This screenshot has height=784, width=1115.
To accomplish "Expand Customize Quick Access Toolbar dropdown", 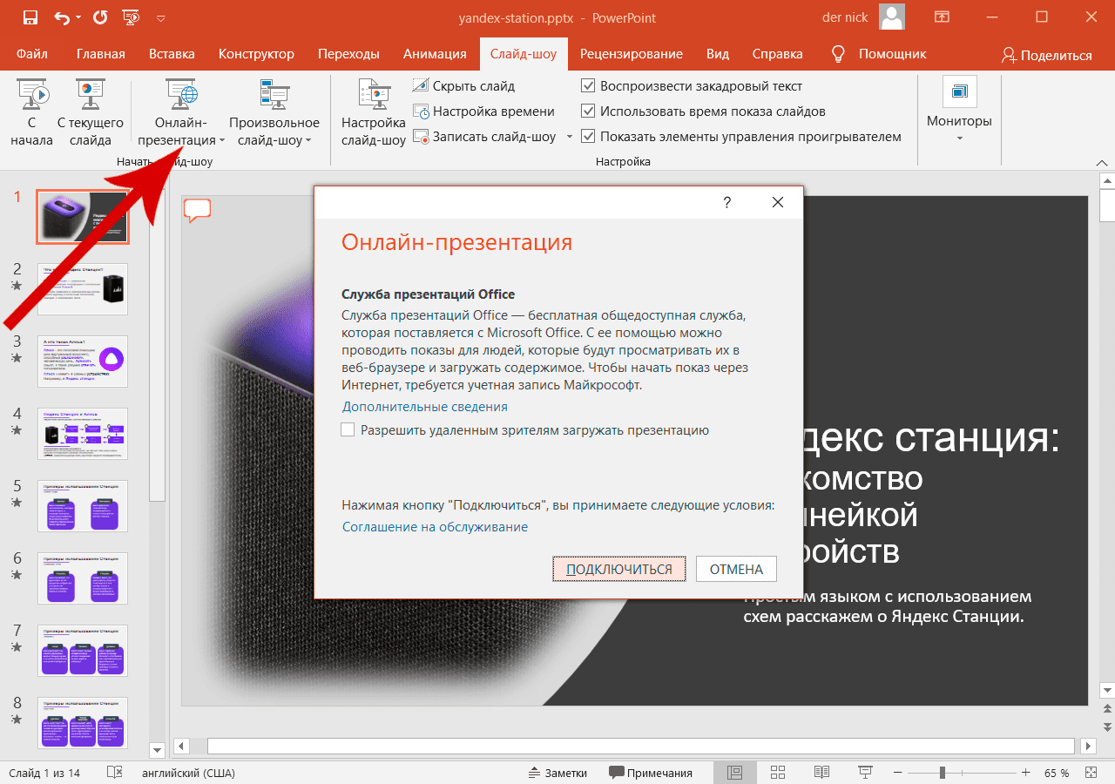I will click(160, 17).
